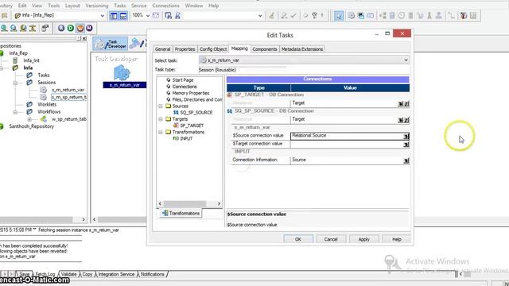Close the navigator panel
This screenshot has width=509, height=286.
click(84, 38)
